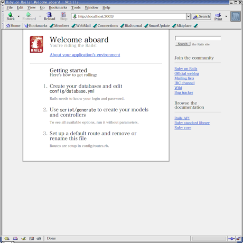Open the Wiki link
This screenshot has height=243, width=243.
178,88
